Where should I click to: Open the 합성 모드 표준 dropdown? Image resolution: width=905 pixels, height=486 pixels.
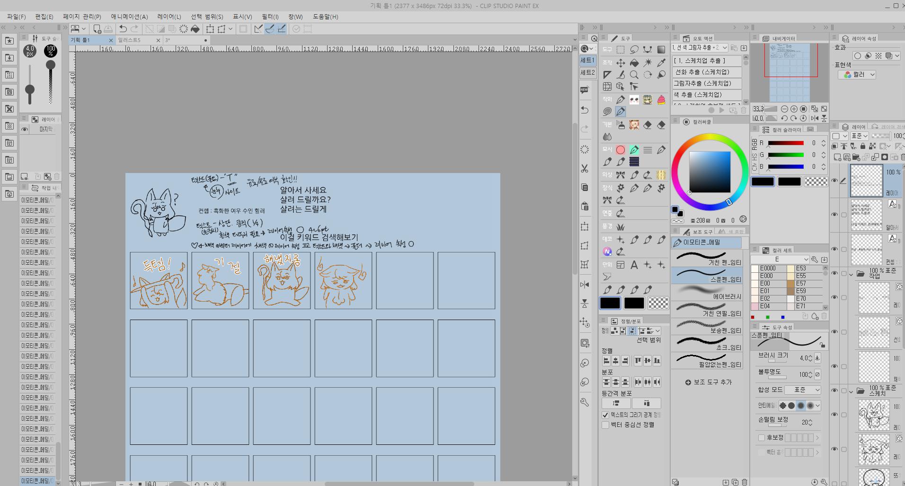click(x=803, y=390)
